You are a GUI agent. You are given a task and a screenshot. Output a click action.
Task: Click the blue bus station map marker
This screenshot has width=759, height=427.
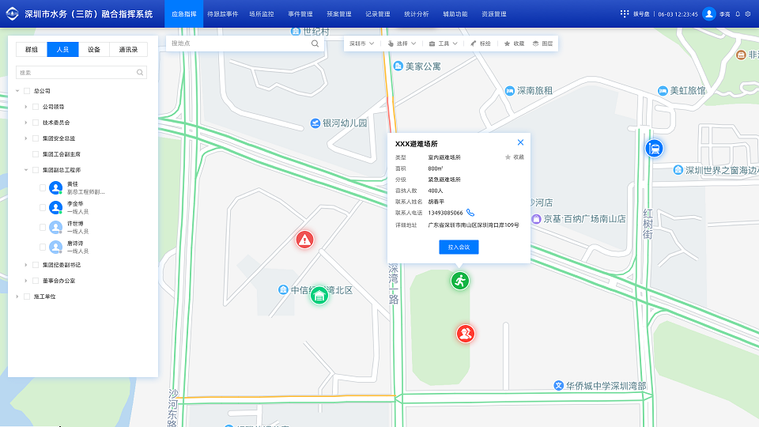654,148
